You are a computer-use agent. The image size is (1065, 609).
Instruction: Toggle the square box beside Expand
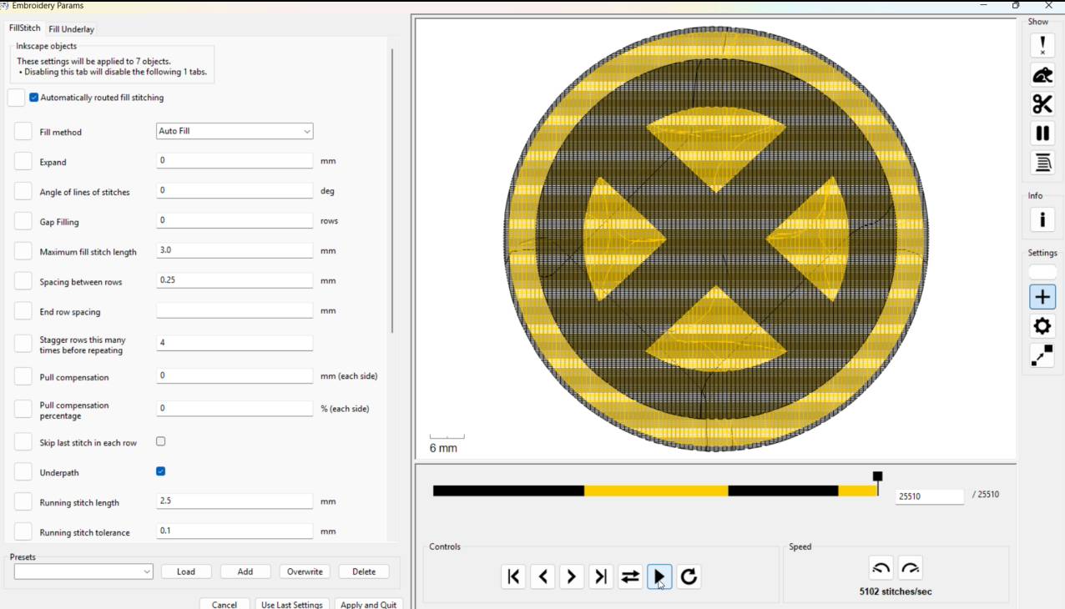coord(23,162)
